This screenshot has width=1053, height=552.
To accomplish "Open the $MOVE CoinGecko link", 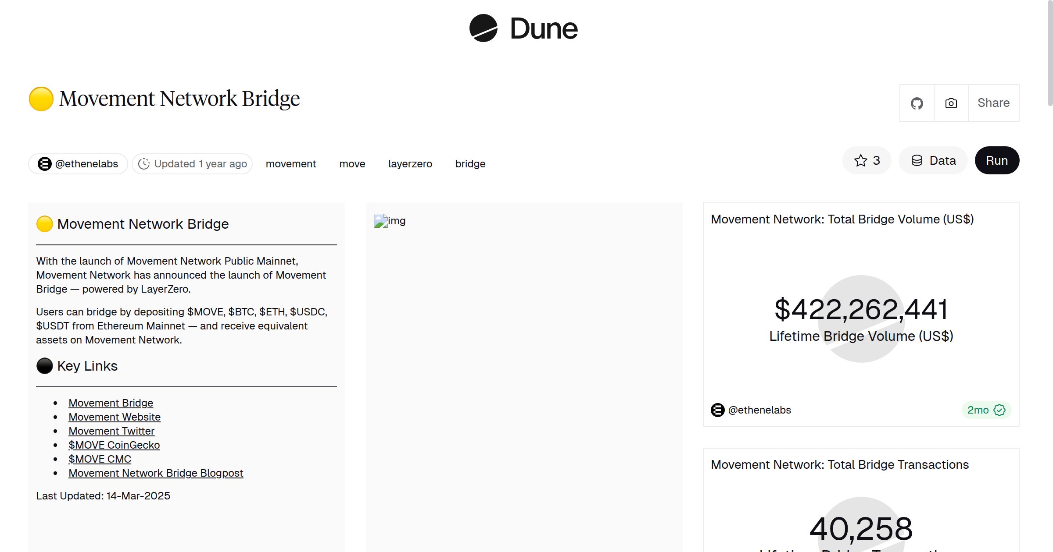I will tap(114, 445).
